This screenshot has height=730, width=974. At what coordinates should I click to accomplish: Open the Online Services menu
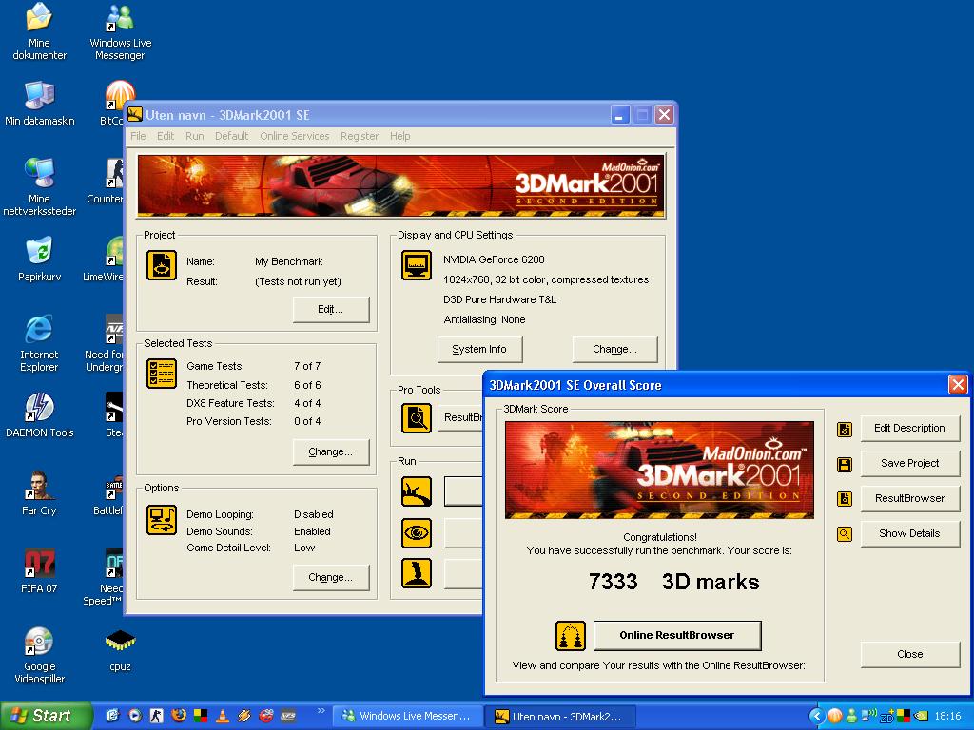point(295,136)
